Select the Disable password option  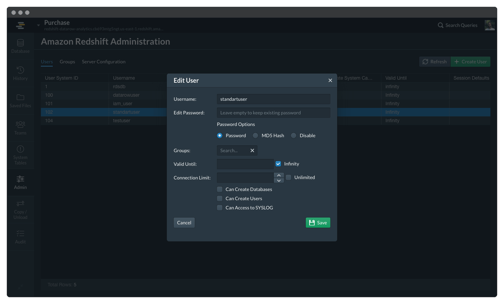click(294, 135)
